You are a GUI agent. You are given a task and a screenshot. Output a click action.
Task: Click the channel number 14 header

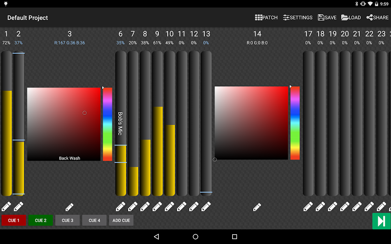pyautogui.click(x=257, y=34)
